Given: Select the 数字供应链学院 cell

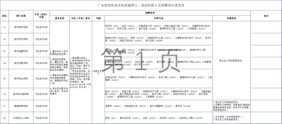Looking at the screenshot, I should click(x=21, y=94).
